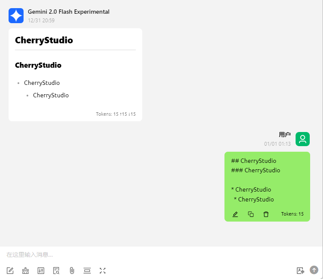Click the green user avatar

click(302, 139)
